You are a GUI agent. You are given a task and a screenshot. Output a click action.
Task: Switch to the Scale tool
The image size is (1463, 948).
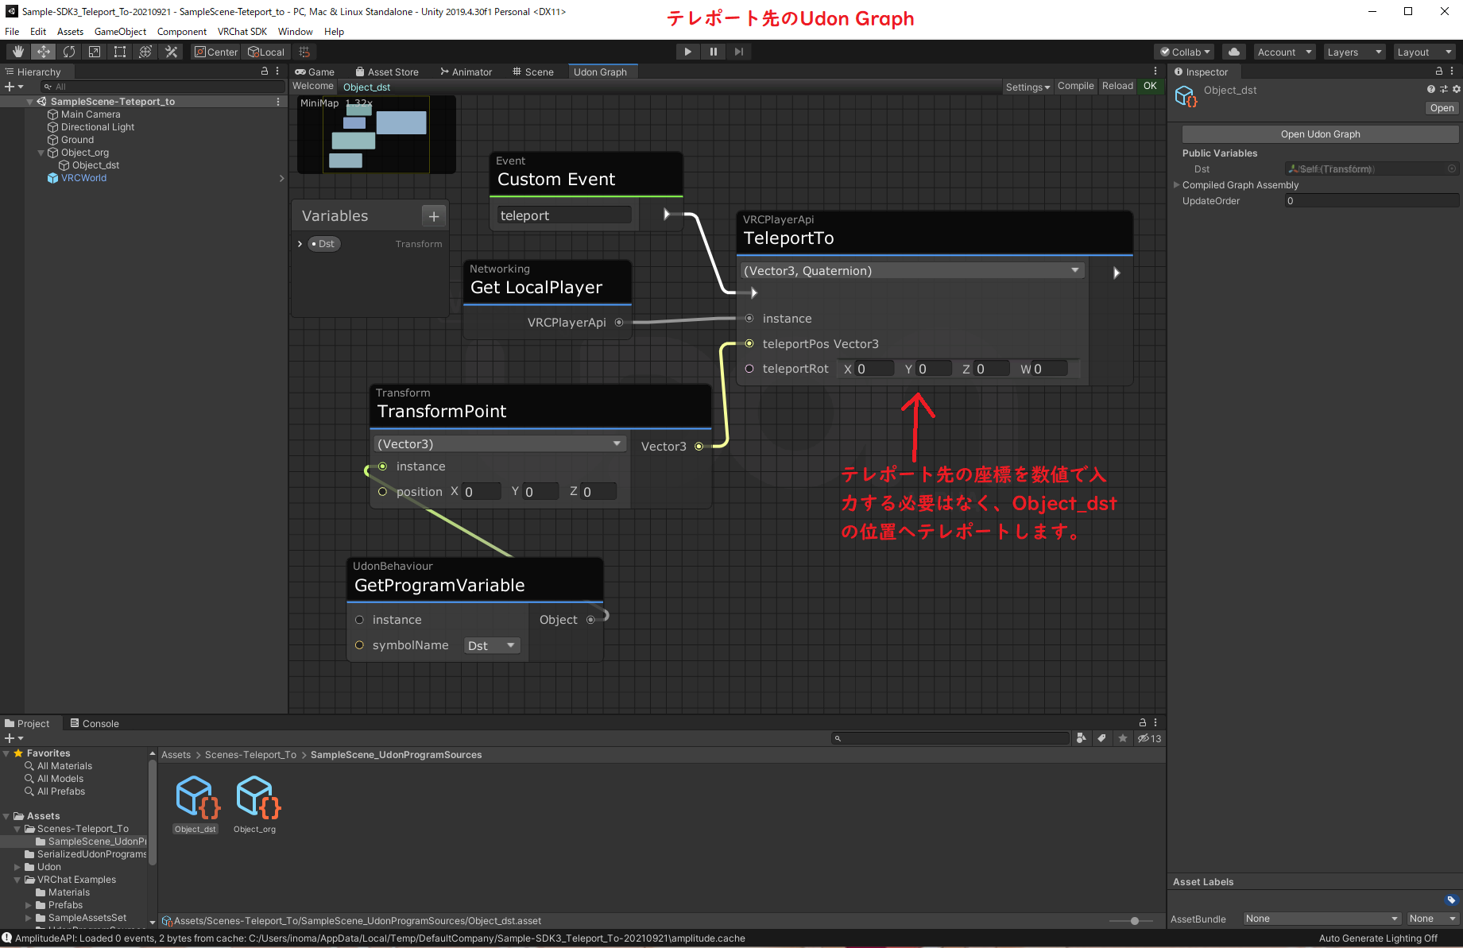(95, 51)
